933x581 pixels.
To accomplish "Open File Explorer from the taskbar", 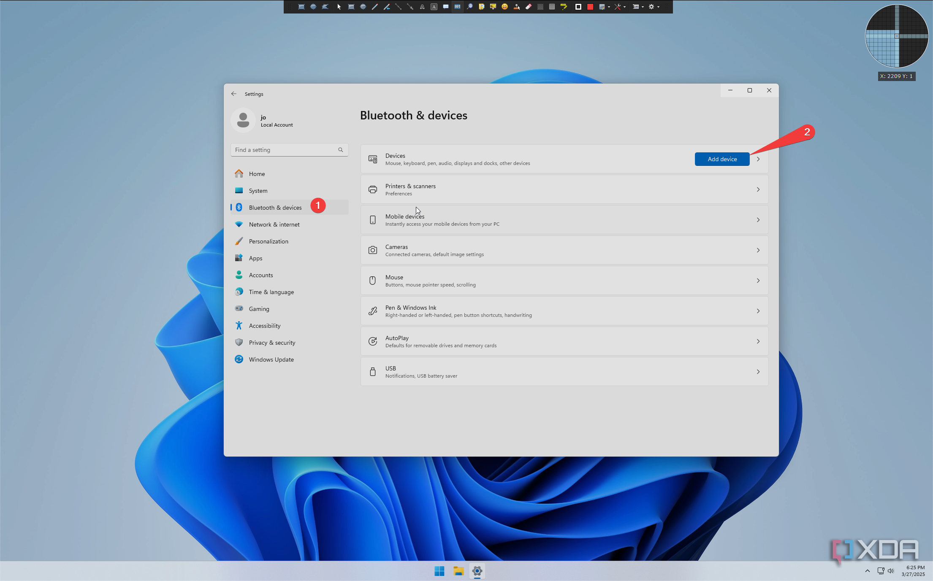I will pos(458,571).
